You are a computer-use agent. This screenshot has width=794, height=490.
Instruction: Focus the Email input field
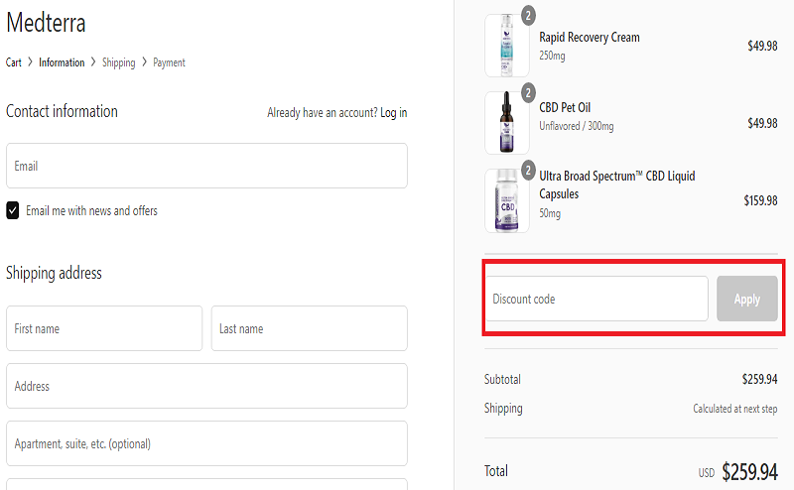click(x=206, y=166)
